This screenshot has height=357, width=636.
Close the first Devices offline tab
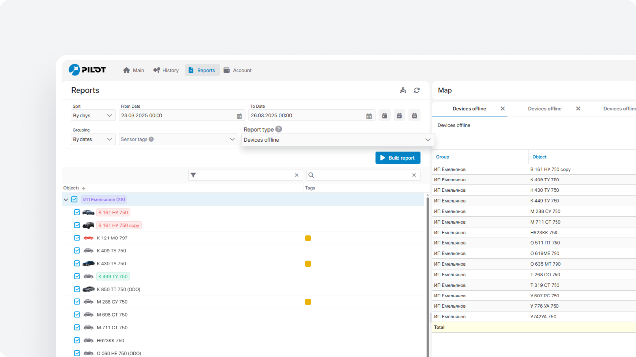click(x=503, y=109)
